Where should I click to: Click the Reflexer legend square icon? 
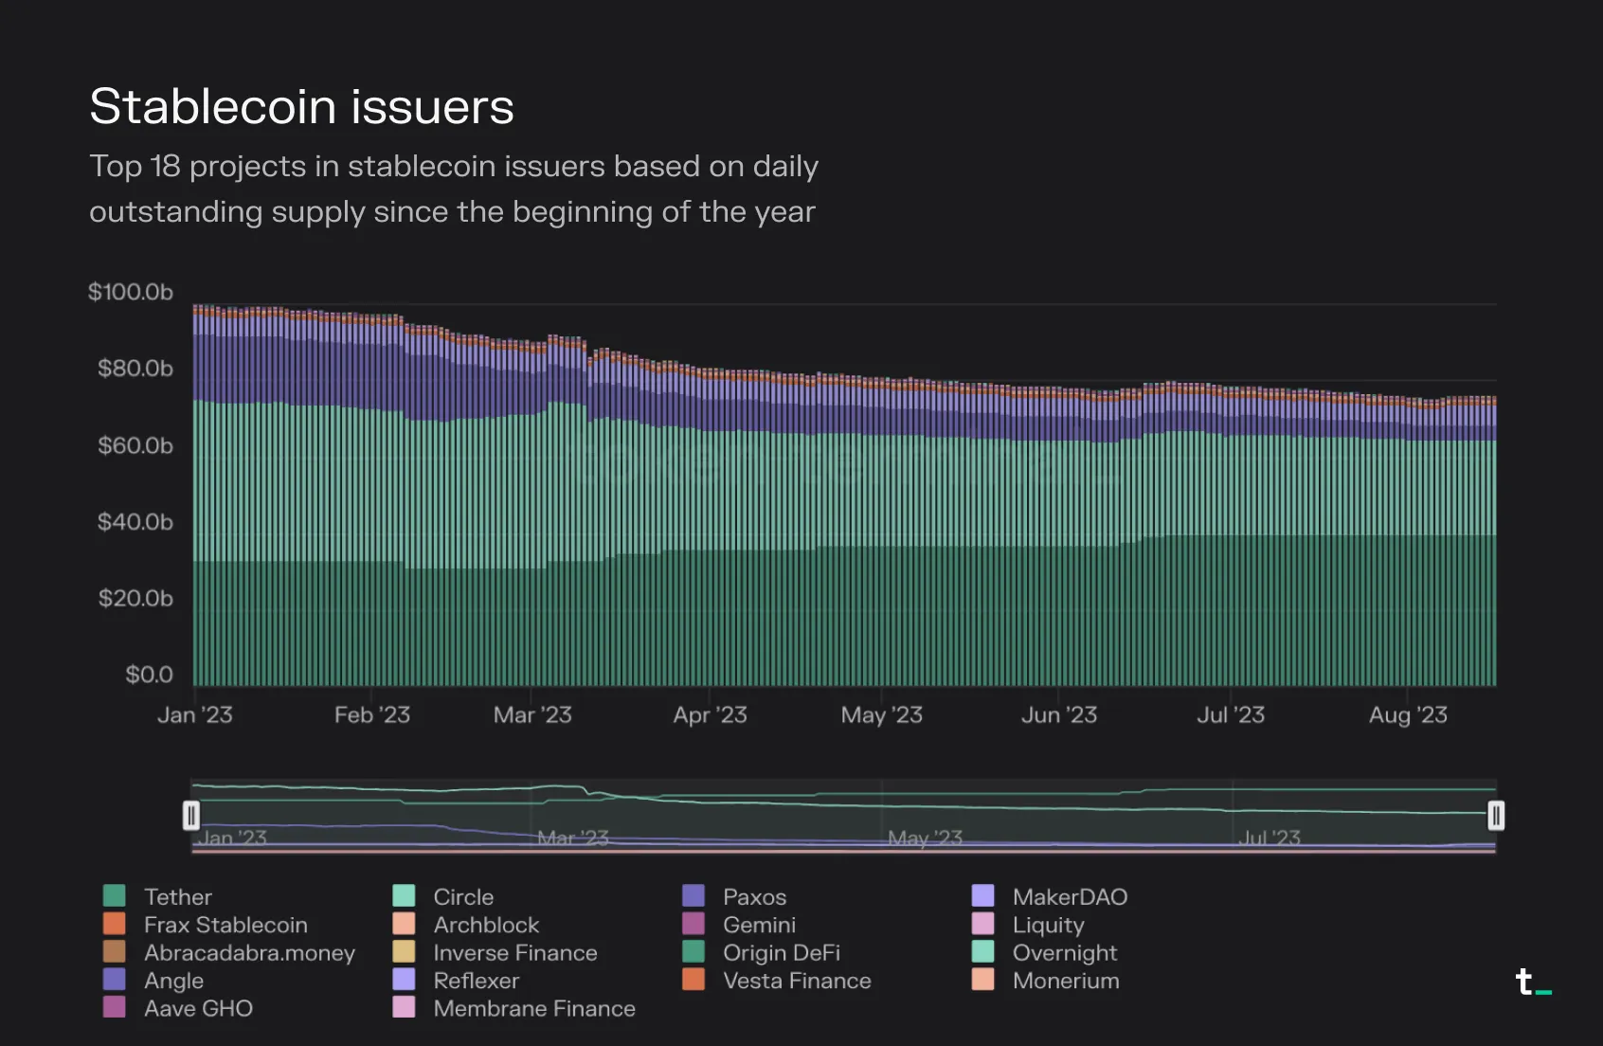404,980
